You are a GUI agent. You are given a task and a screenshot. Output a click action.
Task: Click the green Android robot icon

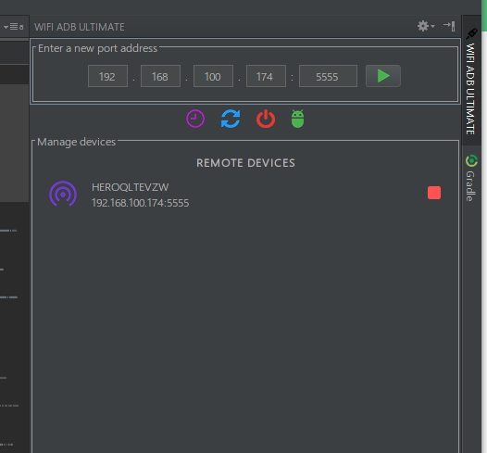(x=297, y=119)
